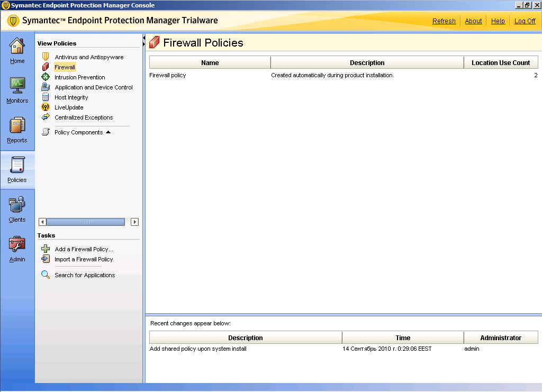542x392 pixels.
Task: Open the Home tab label
Action: (x=17, y=61)
